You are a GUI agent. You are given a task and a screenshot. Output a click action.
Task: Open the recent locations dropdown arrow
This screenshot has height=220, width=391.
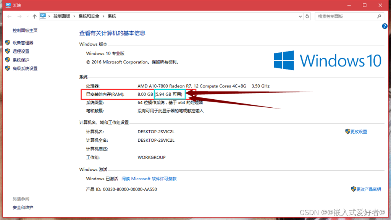(x=27, y=16)
